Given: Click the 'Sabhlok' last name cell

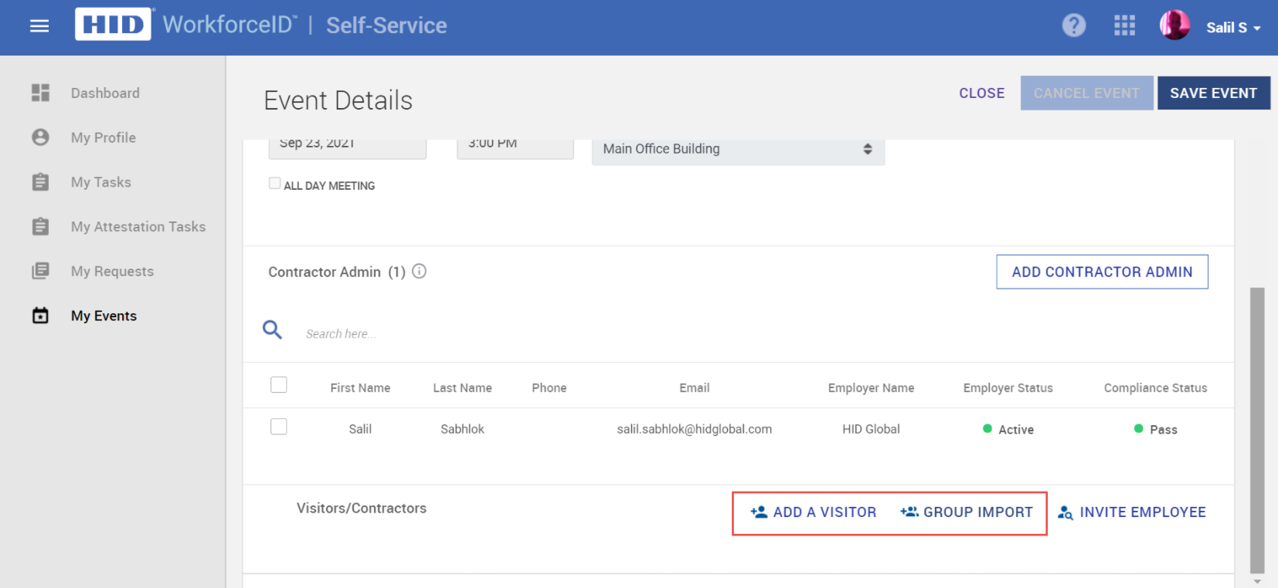Looking at the screenshot, I should (462, 429).
